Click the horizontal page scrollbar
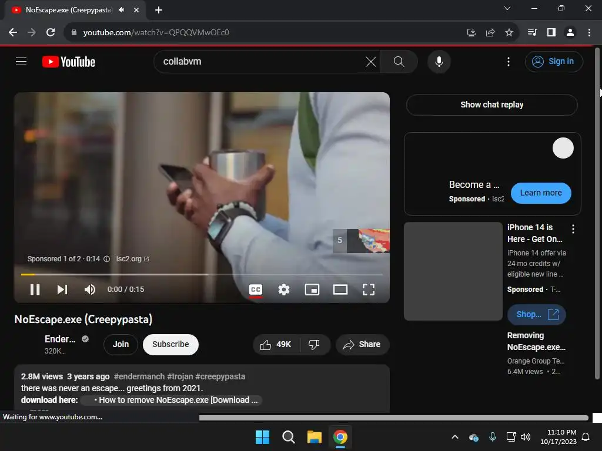 pyautogui.click(x=393, y=418)
